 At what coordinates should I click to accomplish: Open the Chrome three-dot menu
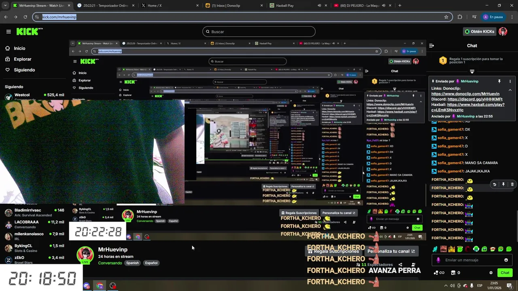tap(512, 17)
